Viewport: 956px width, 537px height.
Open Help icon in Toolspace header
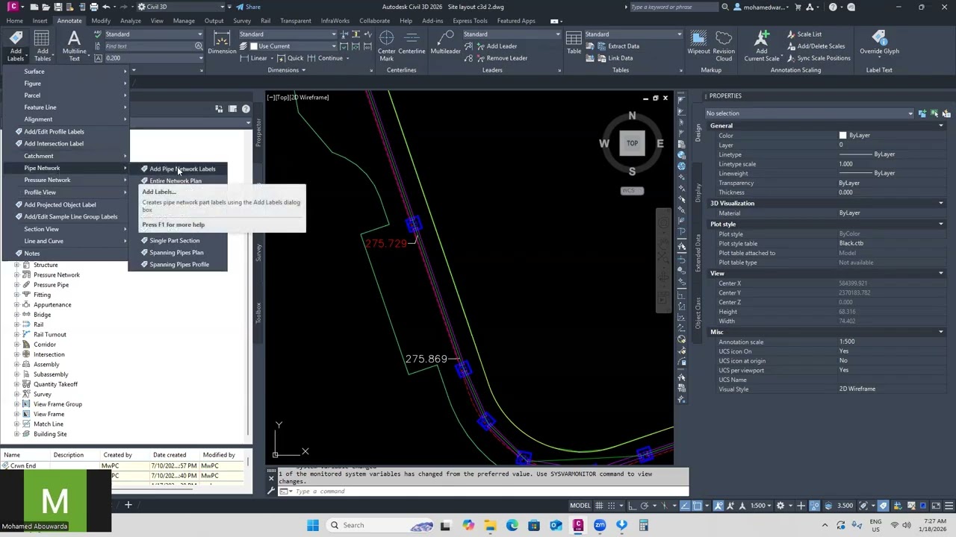pos(246,109)
